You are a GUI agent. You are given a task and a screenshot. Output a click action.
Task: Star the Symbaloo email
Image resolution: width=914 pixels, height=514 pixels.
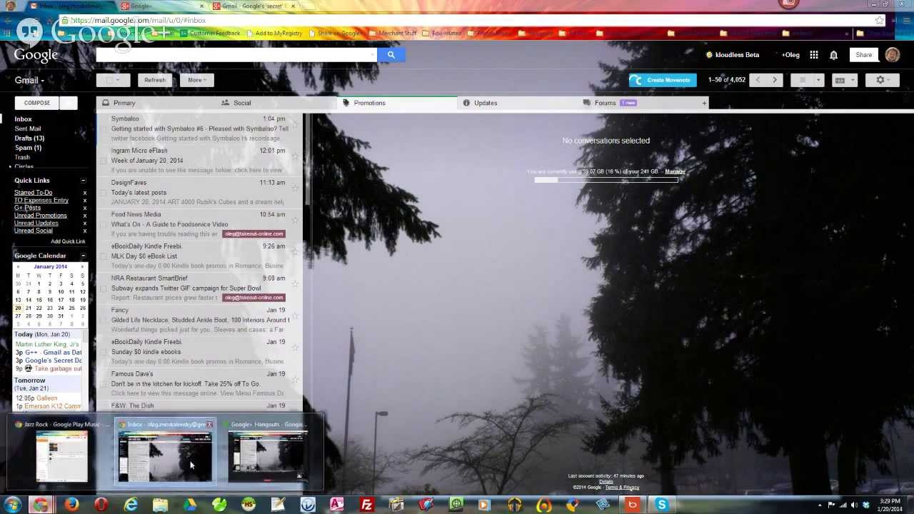click(295, 124)
